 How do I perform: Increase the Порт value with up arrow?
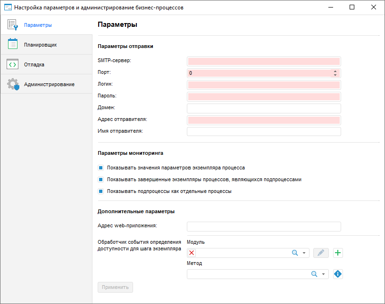pos(335,72)
